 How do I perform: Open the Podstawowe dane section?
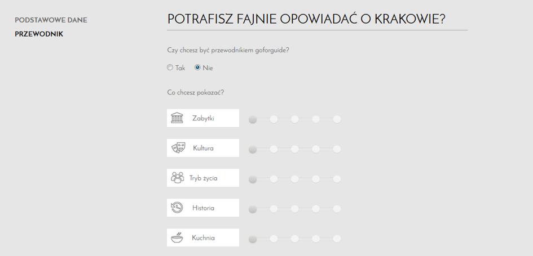tap(51, 20)
